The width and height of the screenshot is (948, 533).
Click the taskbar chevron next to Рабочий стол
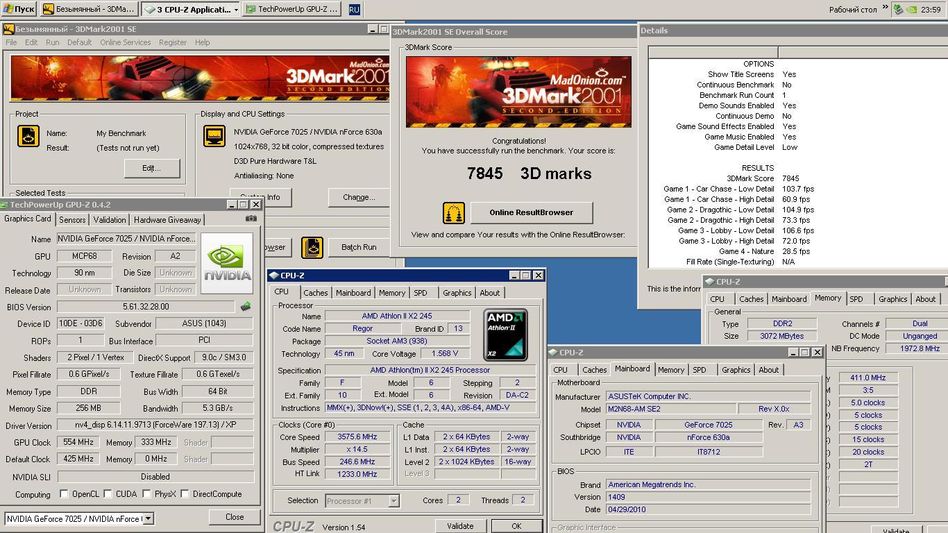point(885,8)
